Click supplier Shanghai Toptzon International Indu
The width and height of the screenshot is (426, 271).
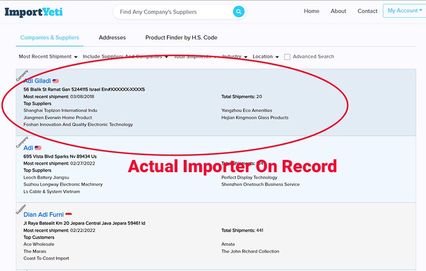[60, 111]
